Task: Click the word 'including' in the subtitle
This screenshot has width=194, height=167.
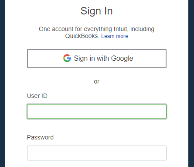Action: 142,29
